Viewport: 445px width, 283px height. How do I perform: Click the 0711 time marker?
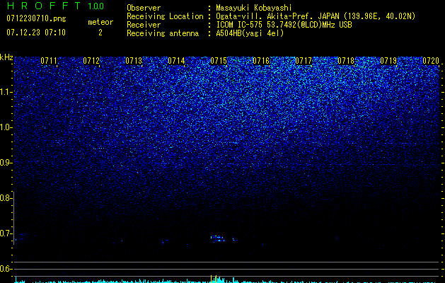[x=49, y=61]
